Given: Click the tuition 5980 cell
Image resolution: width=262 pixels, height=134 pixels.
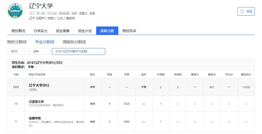Looking at the screenshot, I should click(x=127, y=122).
